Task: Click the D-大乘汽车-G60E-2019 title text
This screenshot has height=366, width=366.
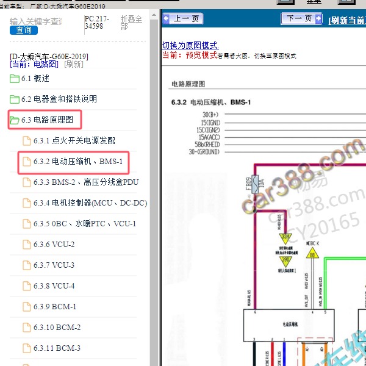Action: [x=49, y=57]
